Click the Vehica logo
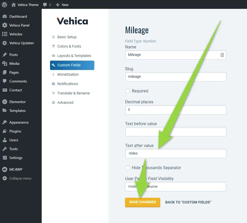The image size is (247, 223). click(72, 21)
